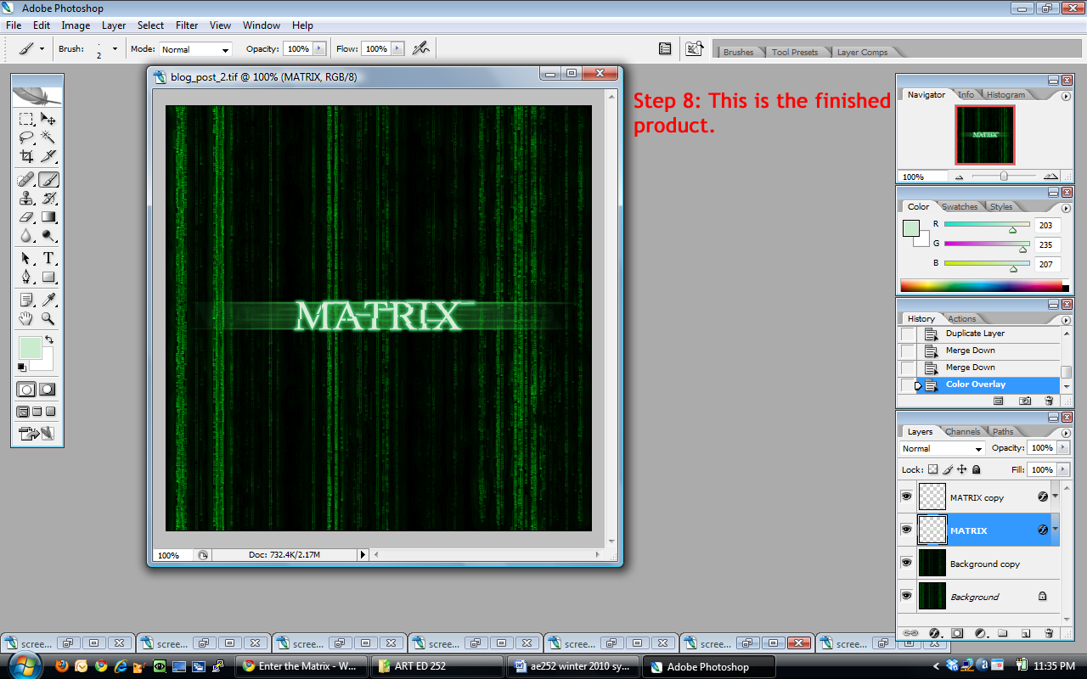Switch to the Actions tab
This screenshot has height=679, width=1087.
pos(962,318)
